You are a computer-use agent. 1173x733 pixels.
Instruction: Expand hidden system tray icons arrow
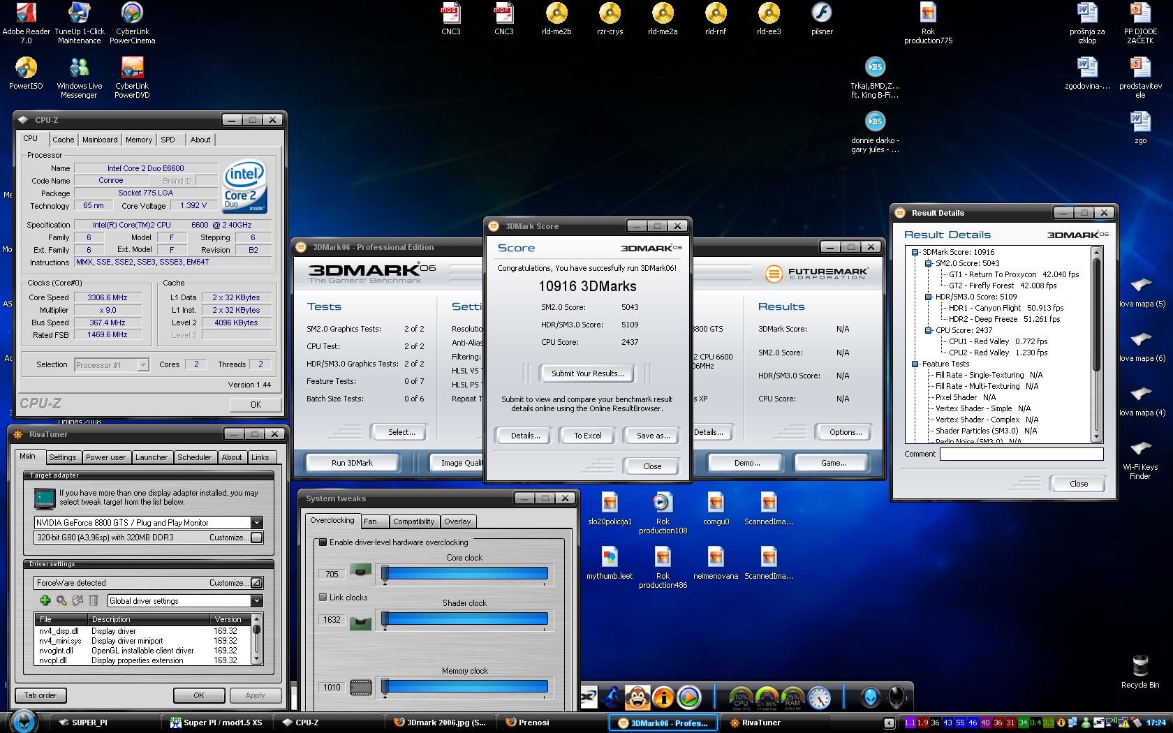(x=888, y=723)
